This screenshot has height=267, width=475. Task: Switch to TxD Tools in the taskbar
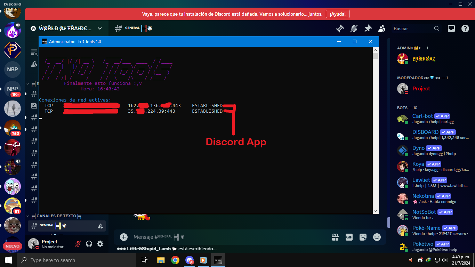218,260
